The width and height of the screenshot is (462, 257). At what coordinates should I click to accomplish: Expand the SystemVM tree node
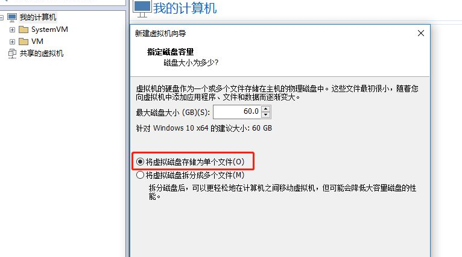tap(12, 29)
